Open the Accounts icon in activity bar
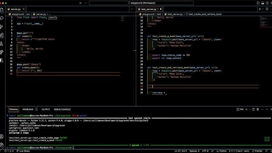Viewport: 272px width, 153px height. (2, 136)
